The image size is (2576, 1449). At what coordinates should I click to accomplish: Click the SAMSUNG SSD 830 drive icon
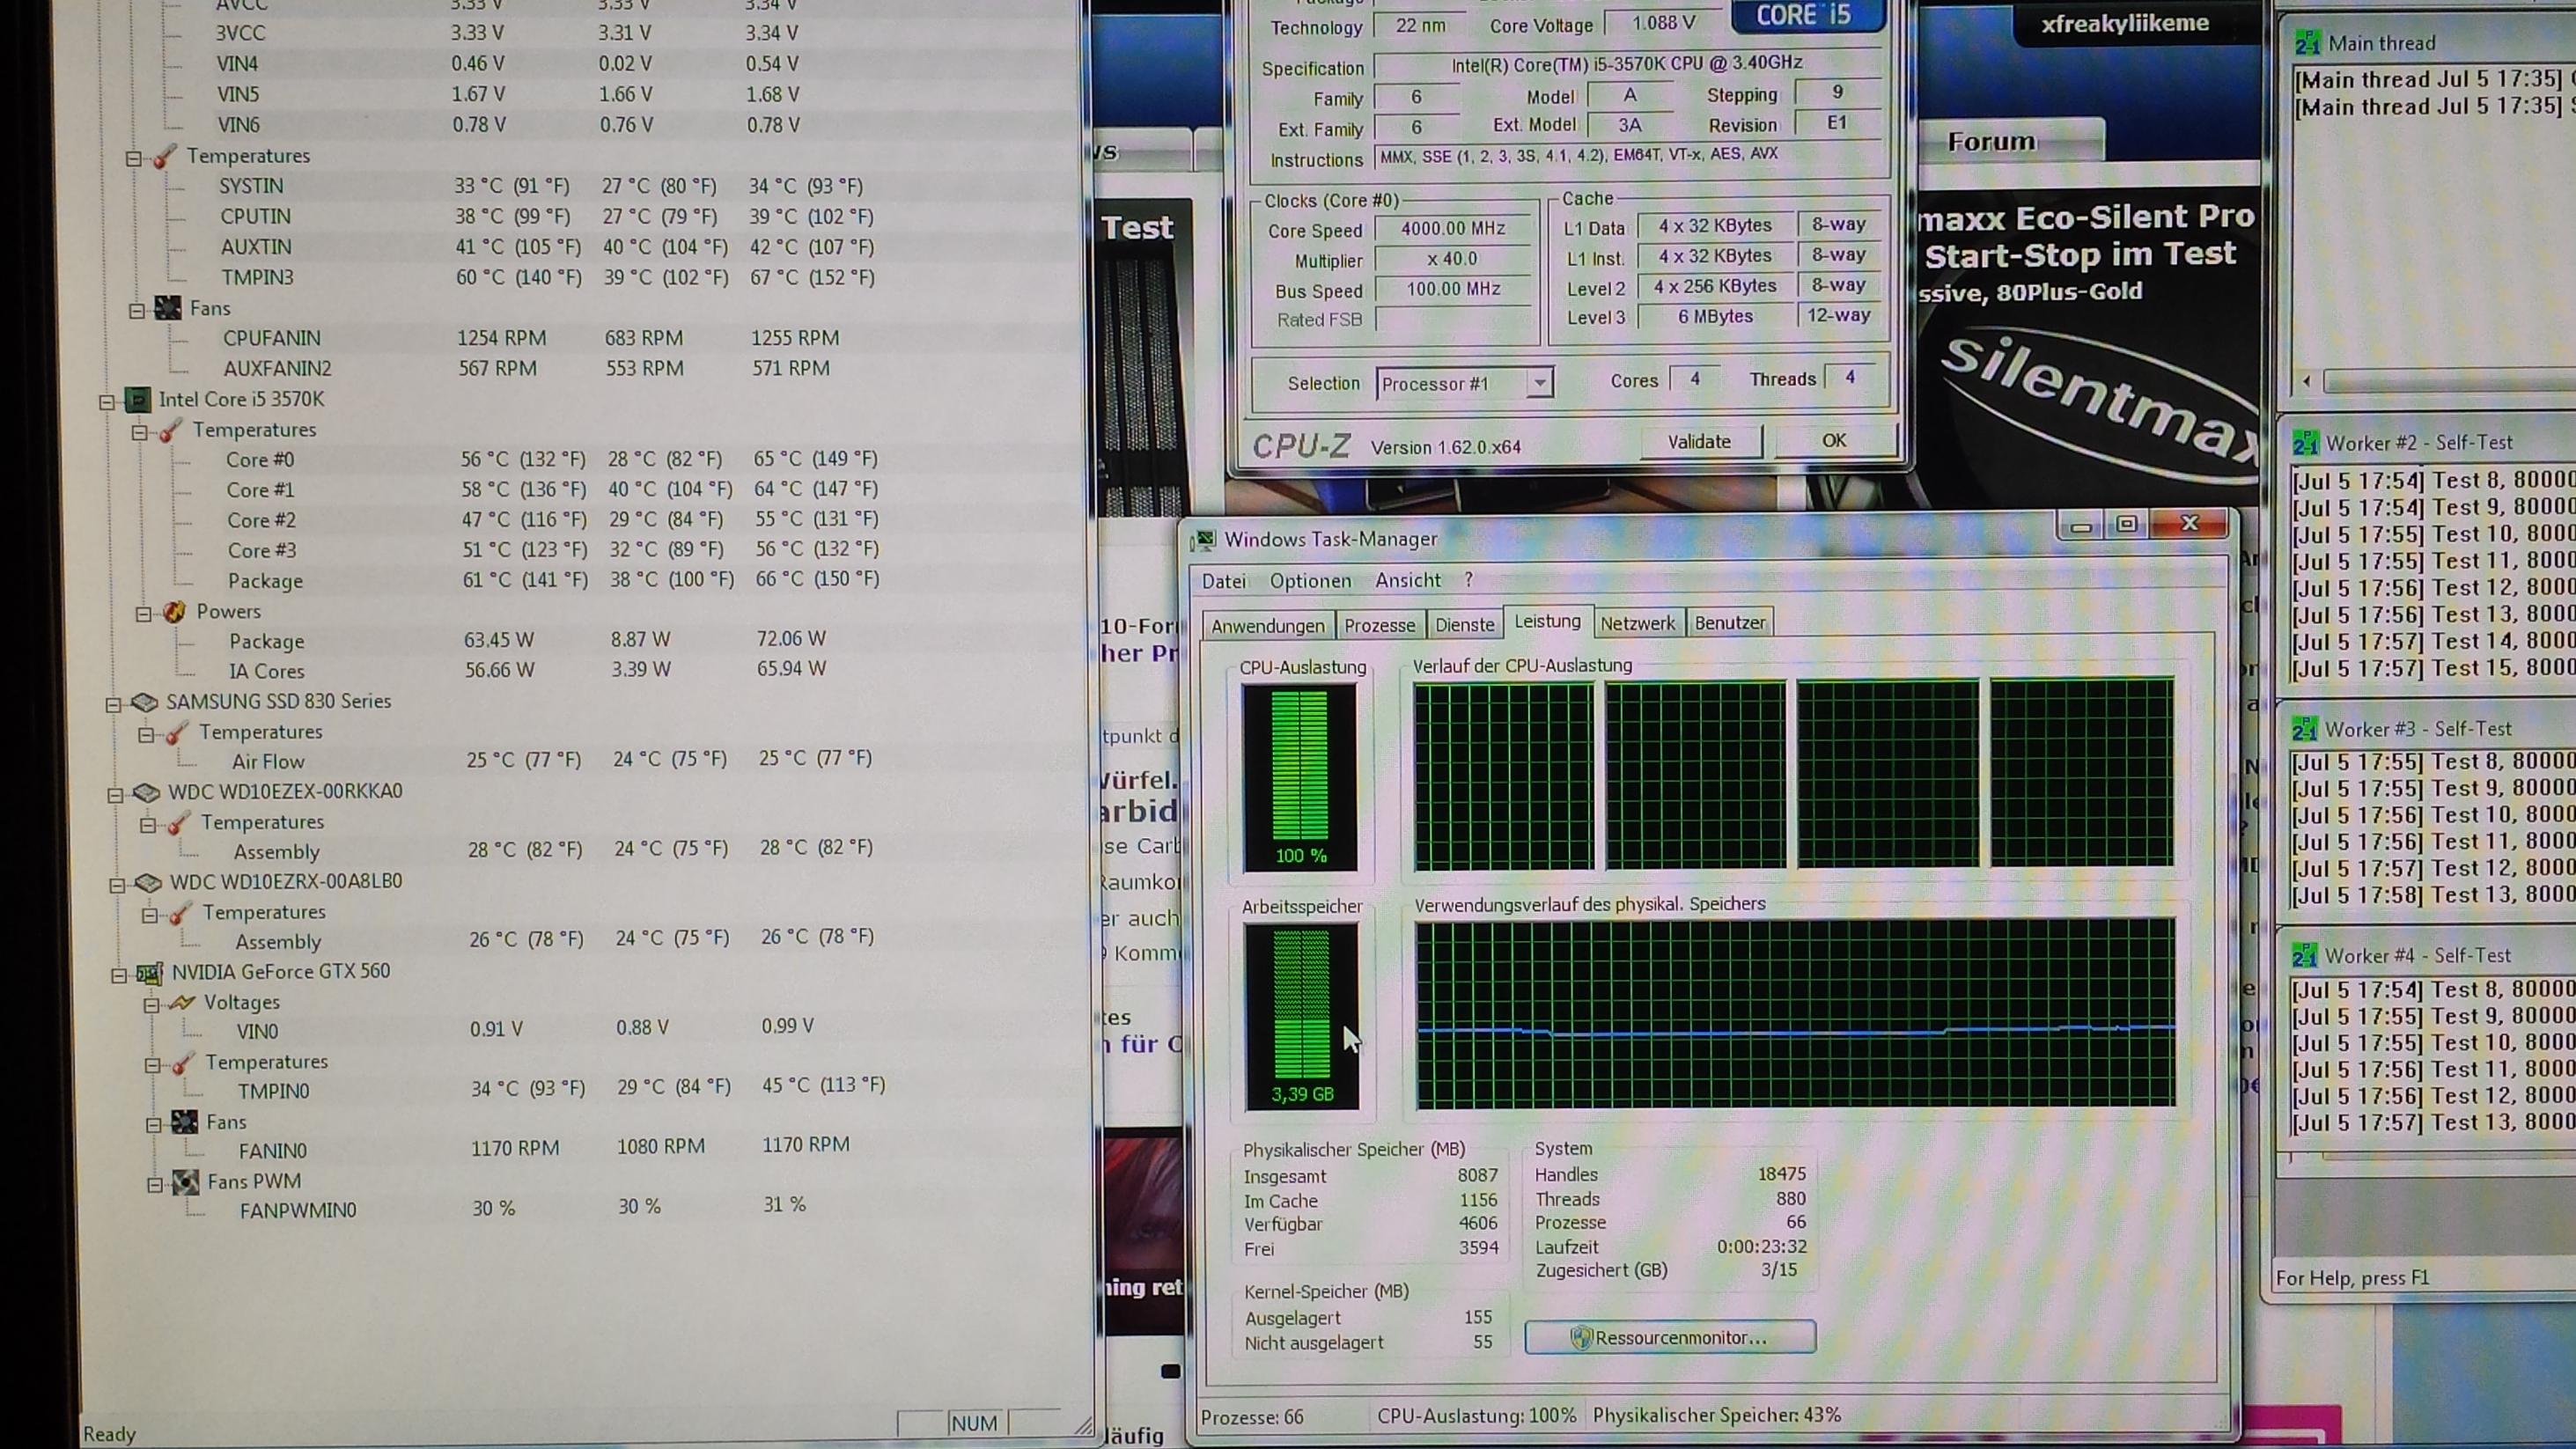click(x=145, y=703)
